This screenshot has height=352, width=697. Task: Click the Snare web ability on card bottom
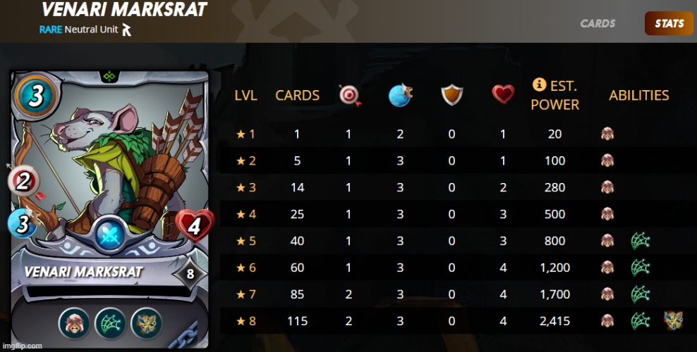(x=110, y=324)
